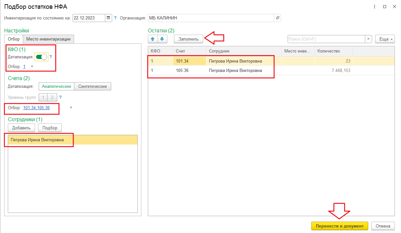Click the КФО column header
Image resolution: width=401 pixels, height=233 pixels.
[x=161, y=51]
